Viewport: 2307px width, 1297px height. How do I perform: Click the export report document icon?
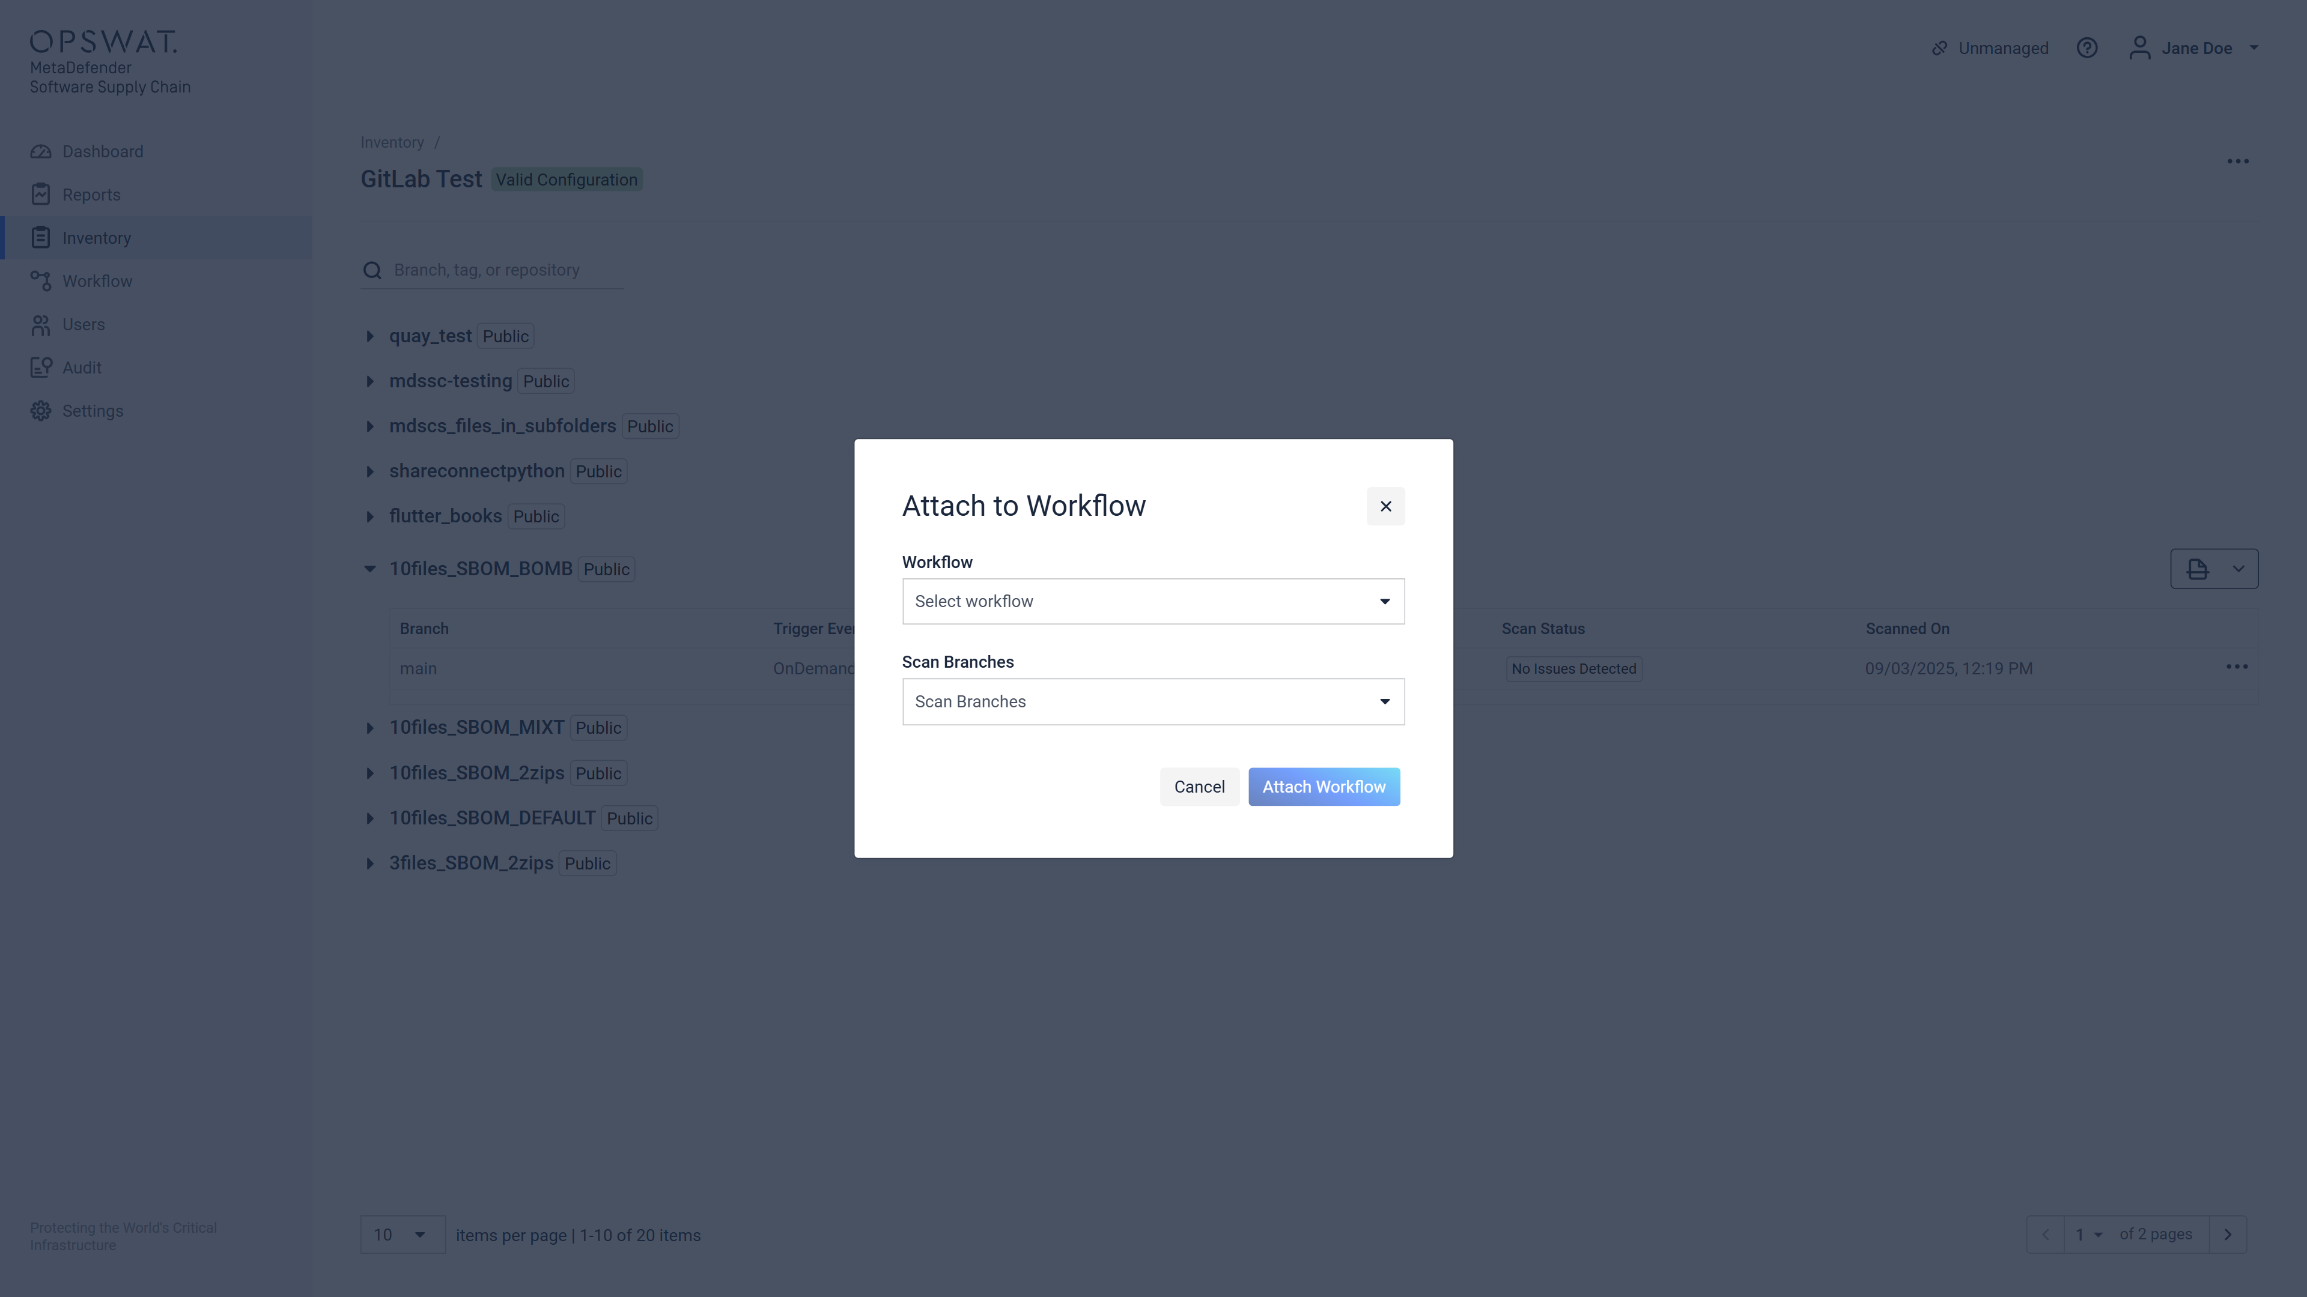click(x=2197, y=569)
